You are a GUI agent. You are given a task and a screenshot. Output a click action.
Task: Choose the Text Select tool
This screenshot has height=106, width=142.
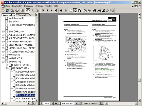(38, 10)
